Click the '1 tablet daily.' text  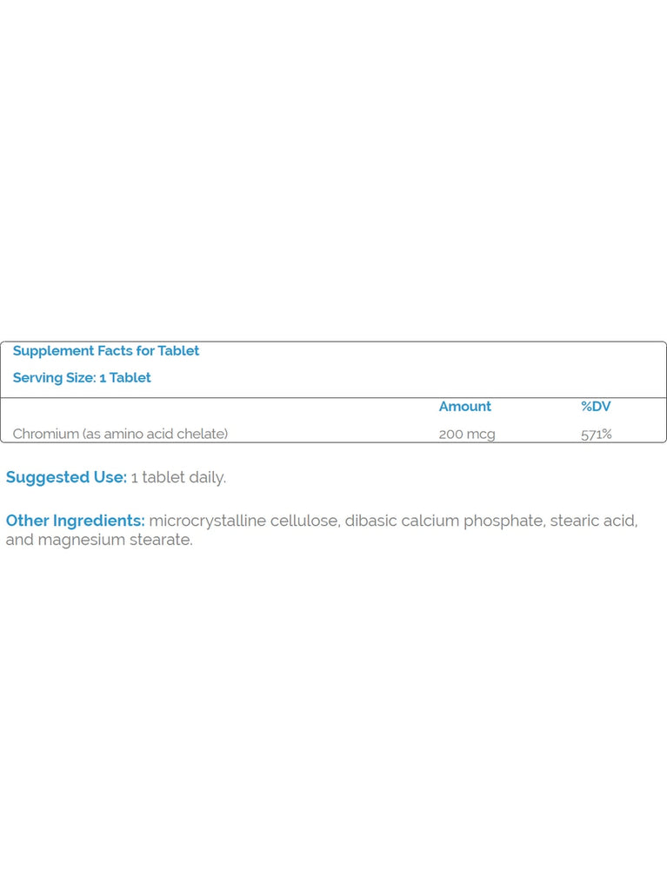click(178, 477)
